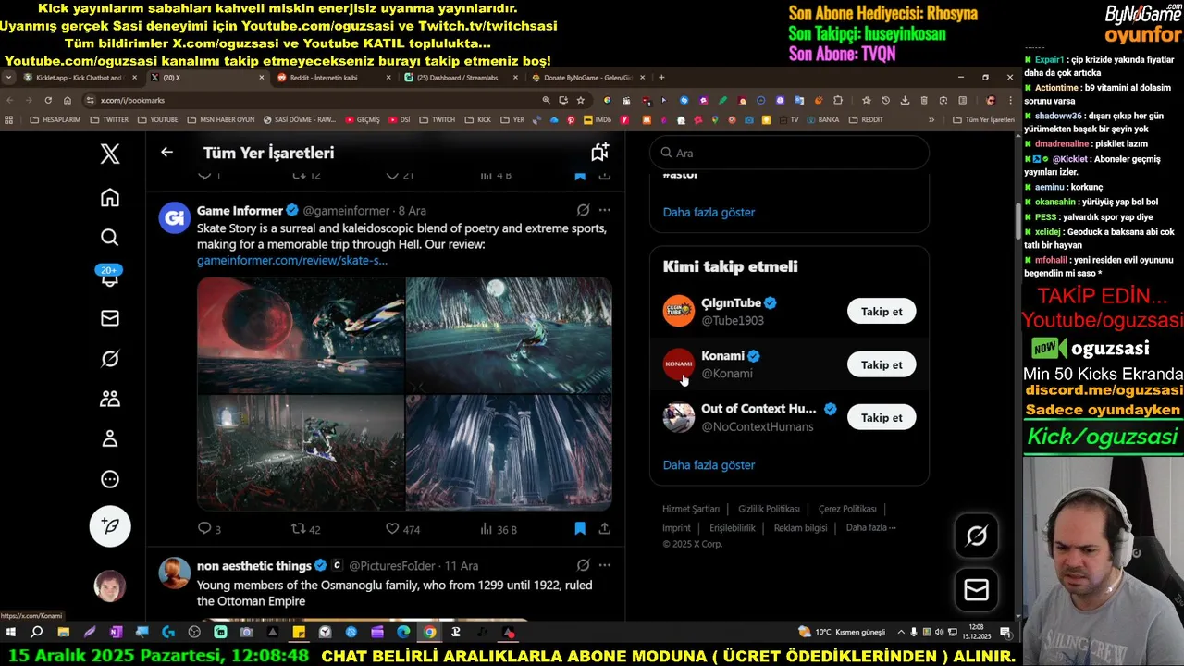Show hidden tray icons chevron
The image size is (1184, 666).
901,633
